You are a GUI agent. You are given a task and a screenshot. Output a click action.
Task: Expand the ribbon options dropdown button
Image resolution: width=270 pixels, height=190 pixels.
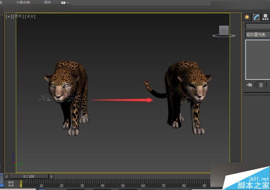[65, 3]
